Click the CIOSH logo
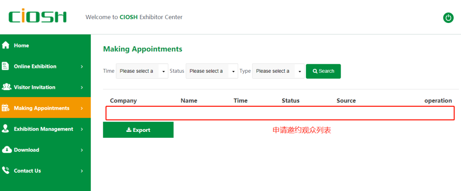Screen dimensions: 461x191 [38, 17]
